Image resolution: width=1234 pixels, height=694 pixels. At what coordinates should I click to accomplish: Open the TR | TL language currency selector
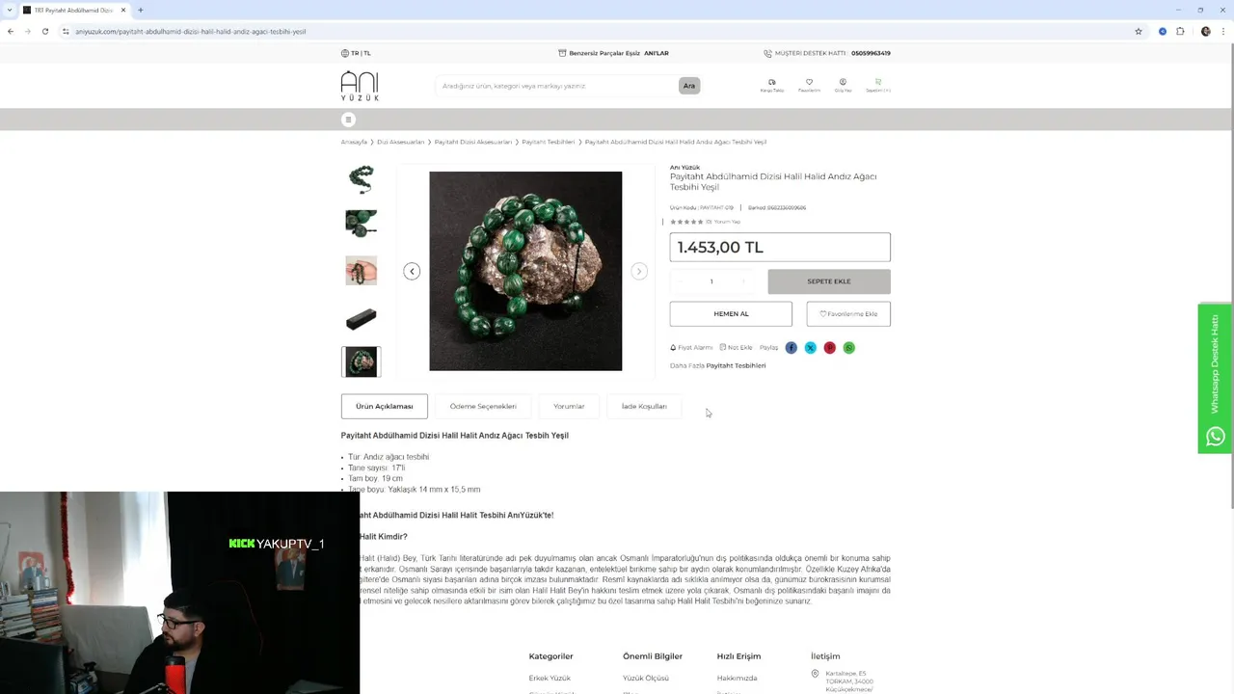[356, 53]
